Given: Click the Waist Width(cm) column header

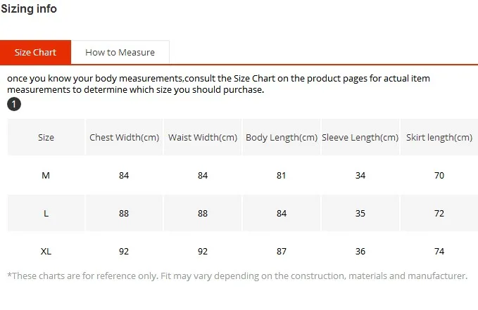Looking at the screenshot, I should click(203, 137).
